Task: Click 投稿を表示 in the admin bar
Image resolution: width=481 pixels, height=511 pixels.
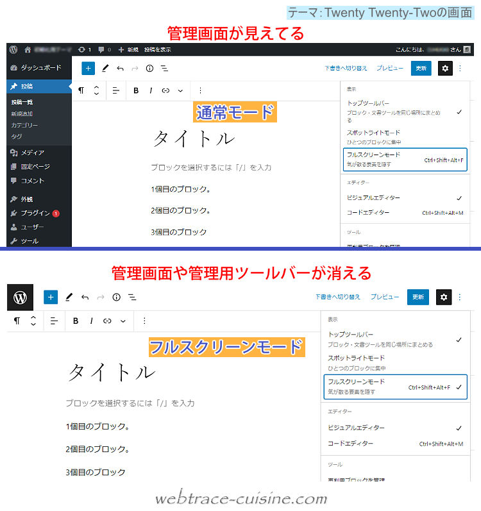Action: (158, 49)
